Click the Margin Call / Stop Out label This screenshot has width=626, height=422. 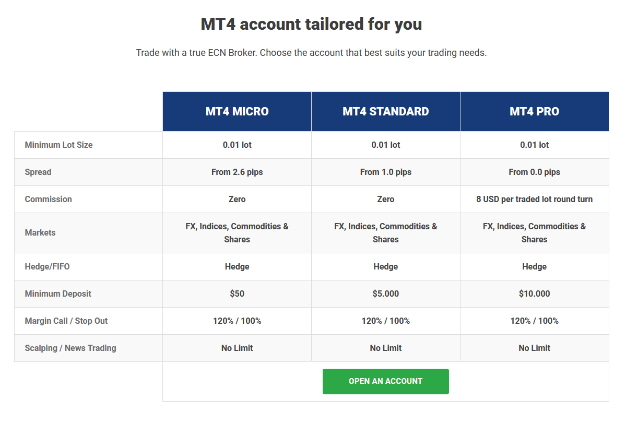pos(66,321)
